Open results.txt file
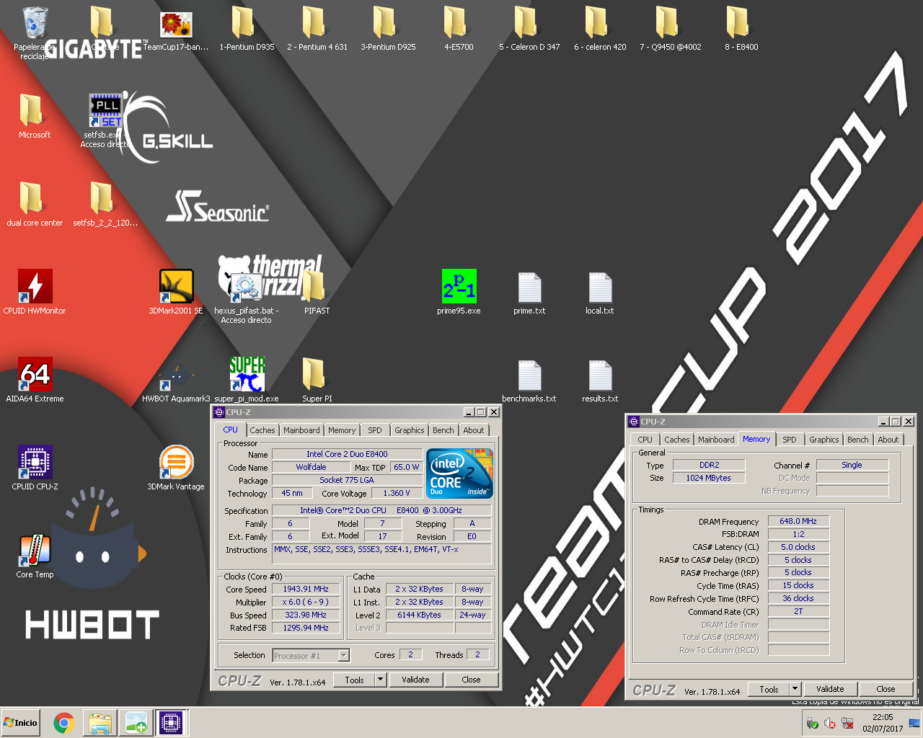Image resolution: width=923 pixels, height=738 pixels. point(600,375)
